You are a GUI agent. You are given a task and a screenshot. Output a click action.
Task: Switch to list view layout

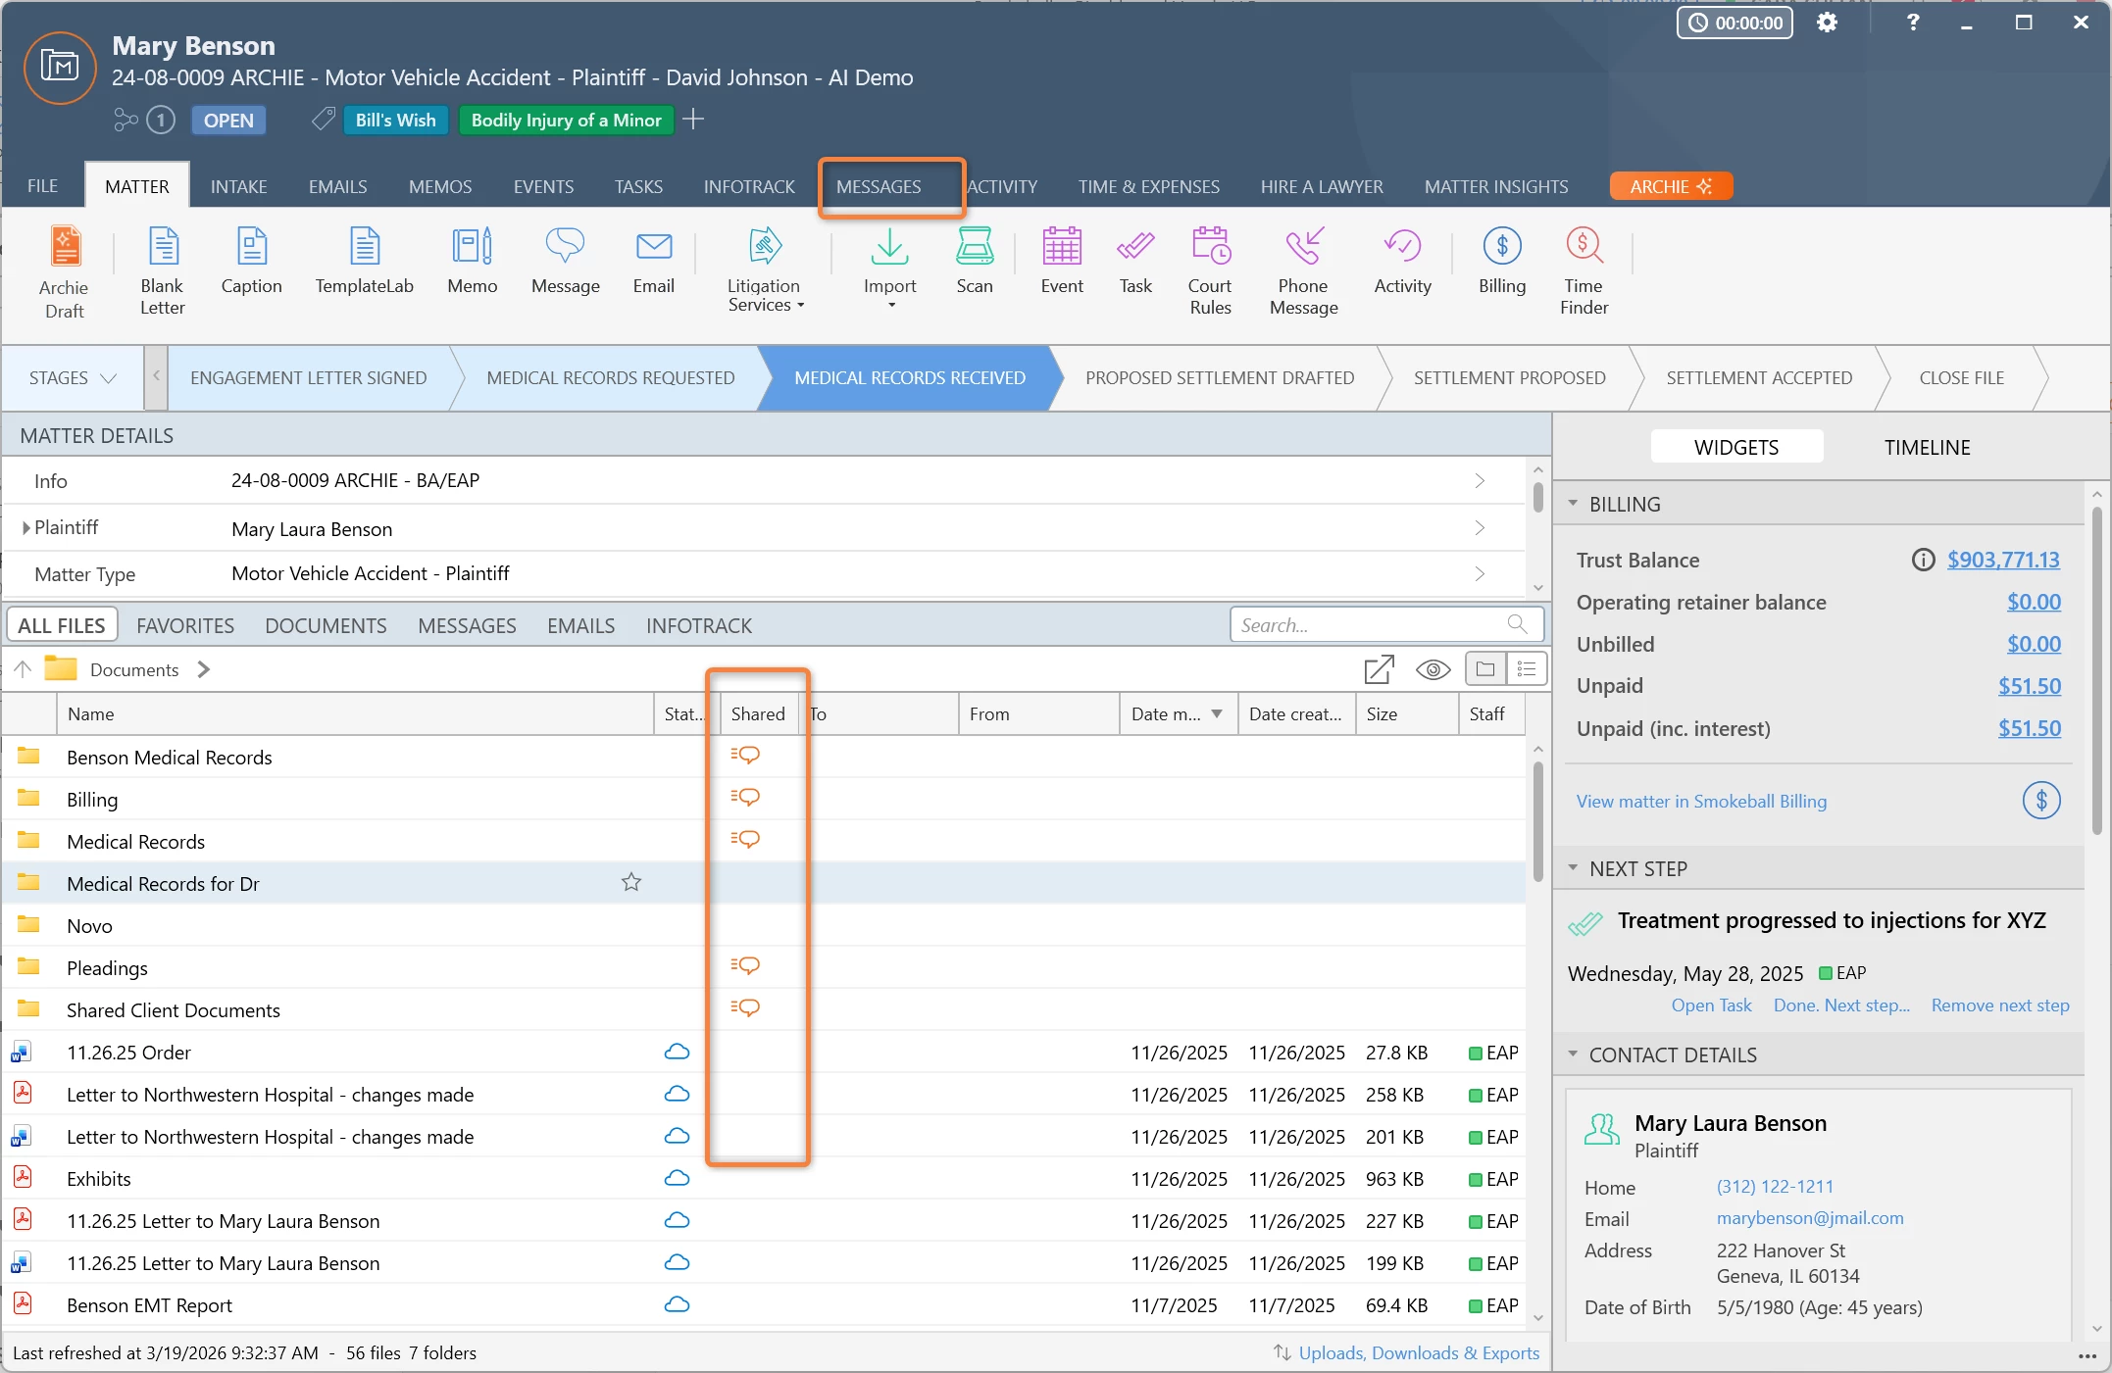pos(1526,669)
